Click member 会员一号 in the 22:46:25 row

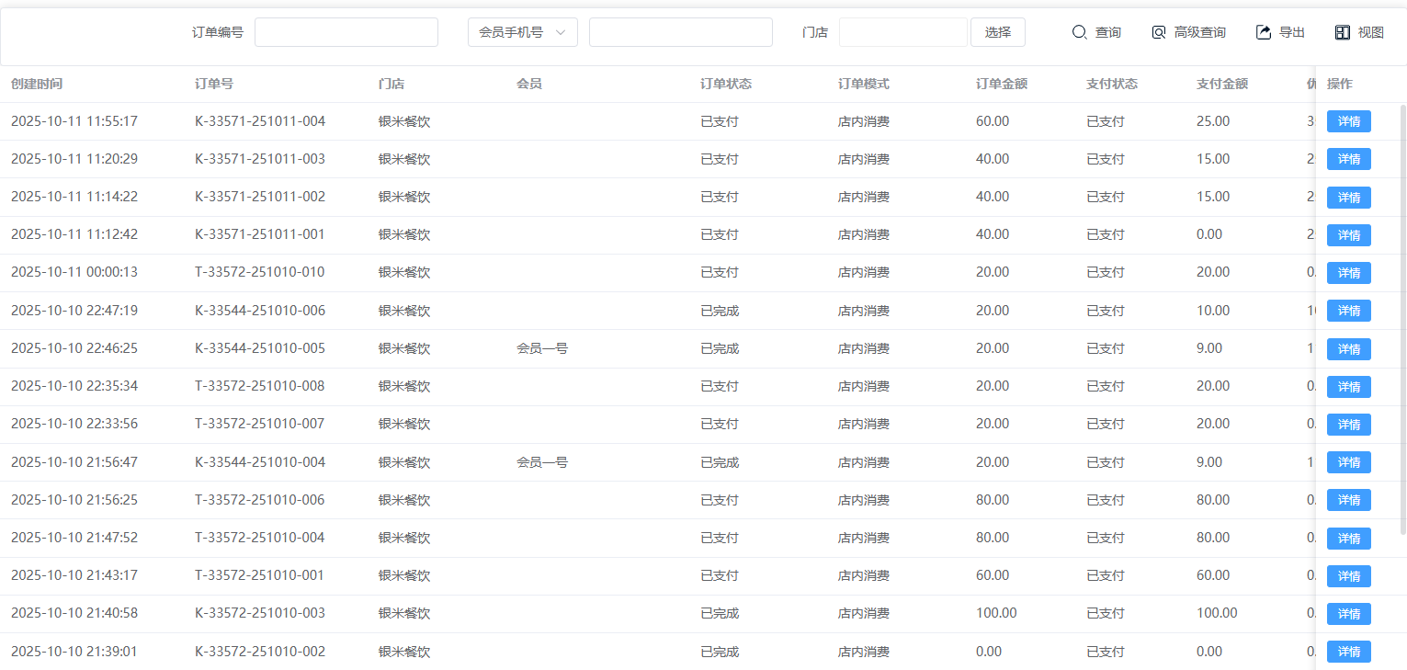point(542,348)
